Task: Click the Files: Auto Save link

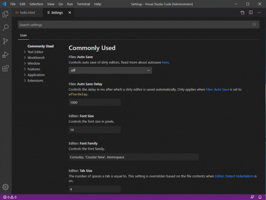Action: [217, 89]
